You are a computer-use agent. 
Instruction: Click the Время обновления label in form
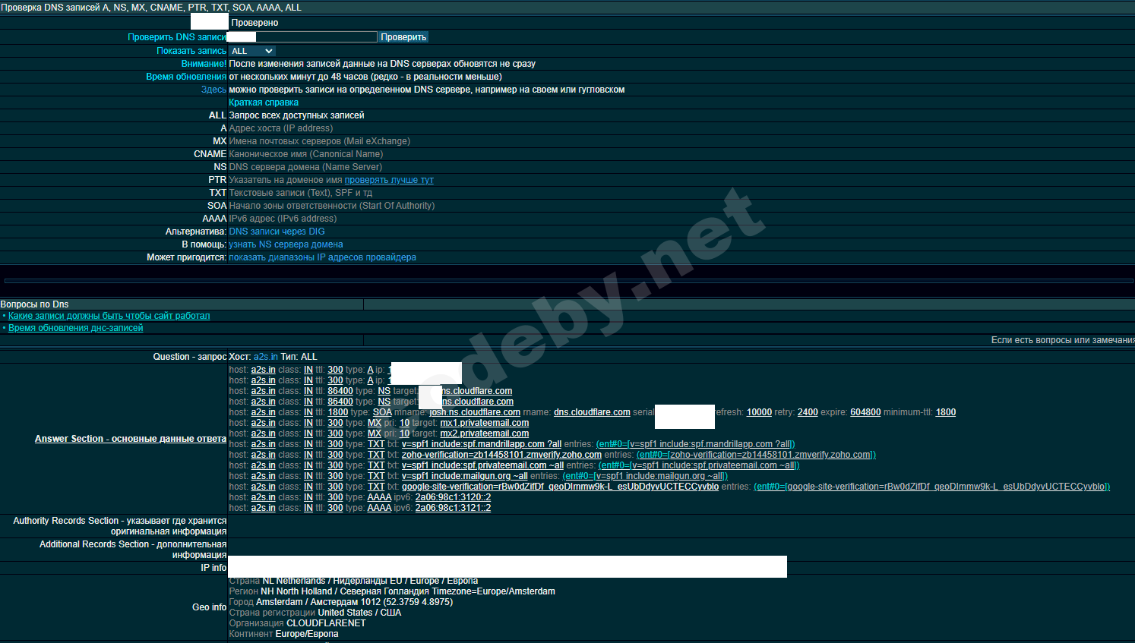point(186,77)
